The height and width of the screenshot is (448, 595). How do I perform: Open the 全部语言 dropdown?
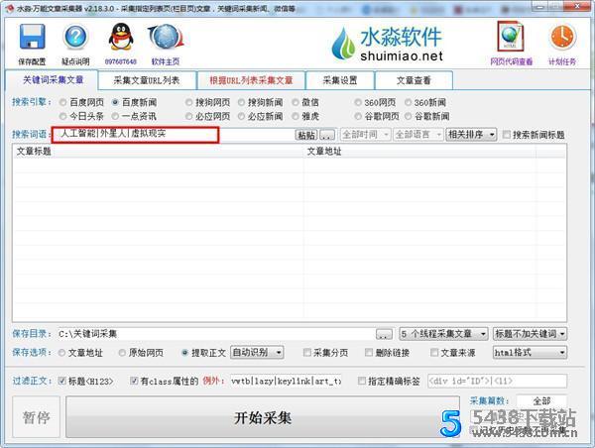(417, 134)
